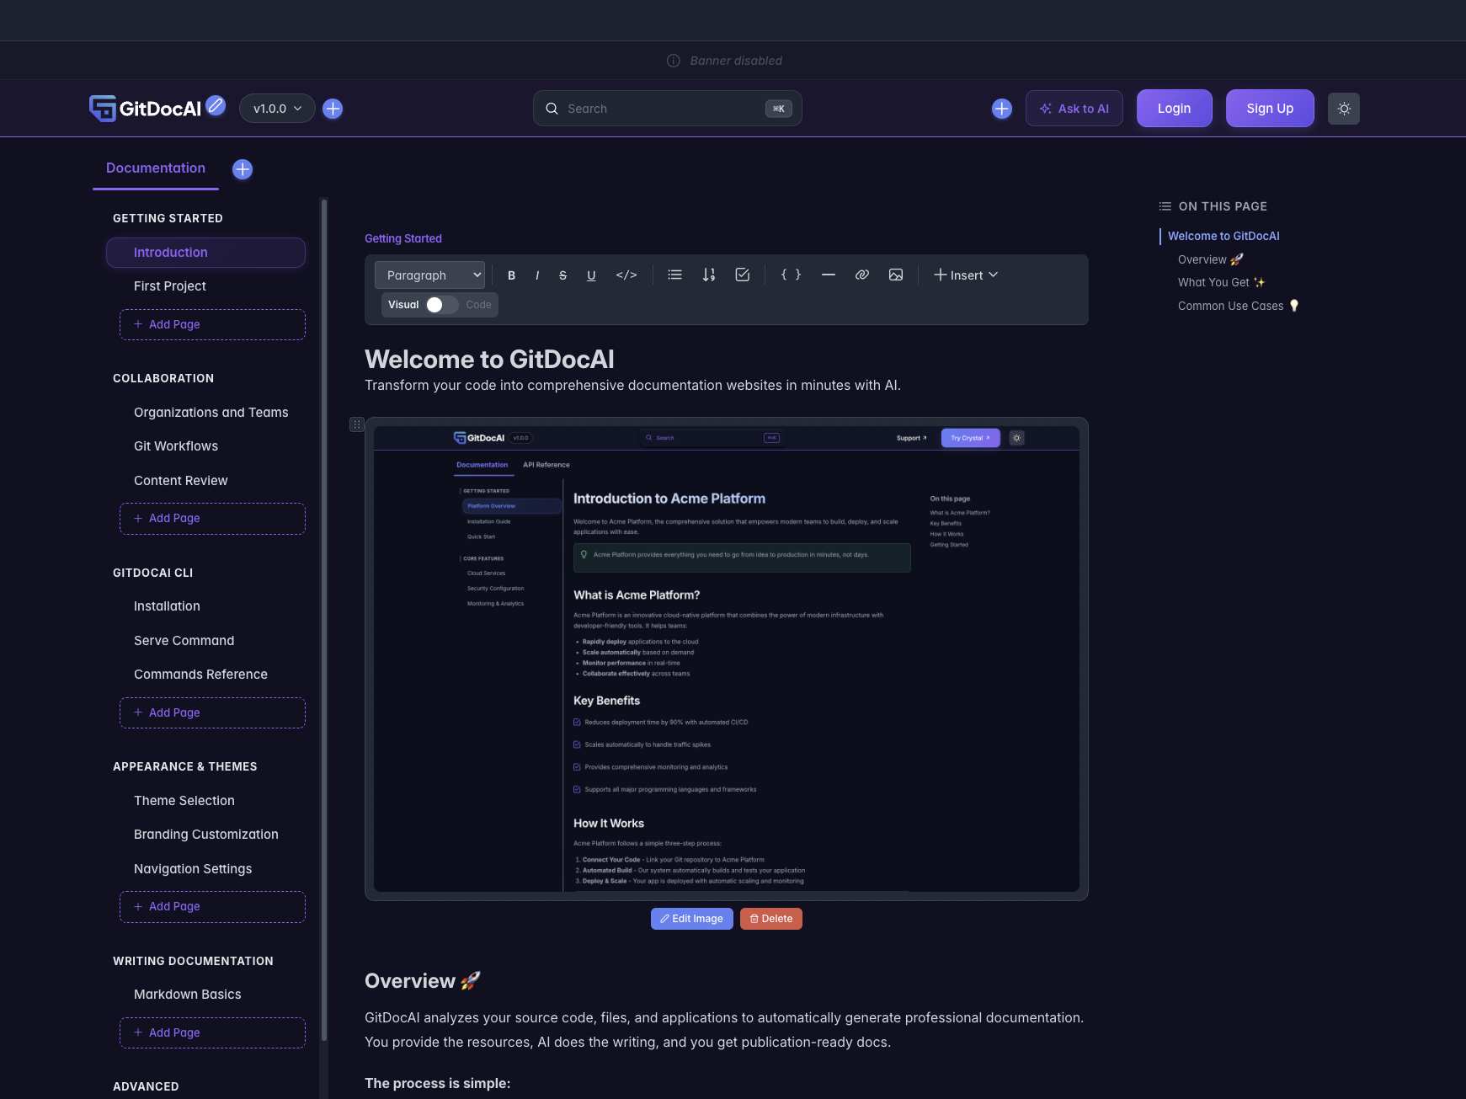Insert a task list checkbox
The image size is (1466, 1099).
click(x=742, y=275)
